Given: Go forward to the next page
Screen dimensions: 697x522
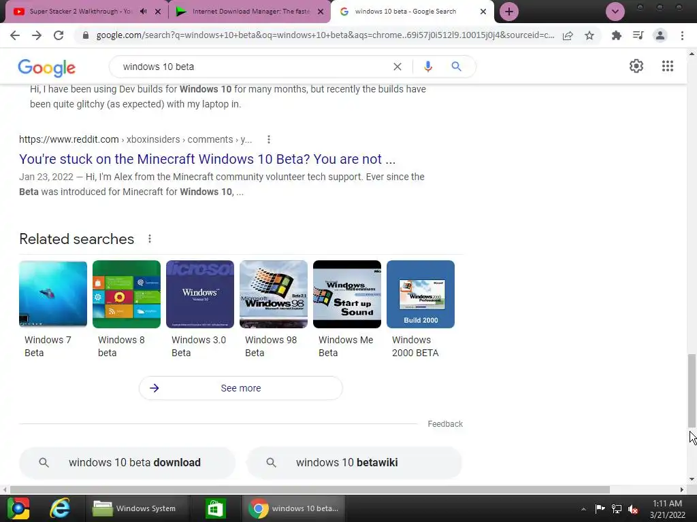Looking at the screenshot, I should click(x=37, y=35).
